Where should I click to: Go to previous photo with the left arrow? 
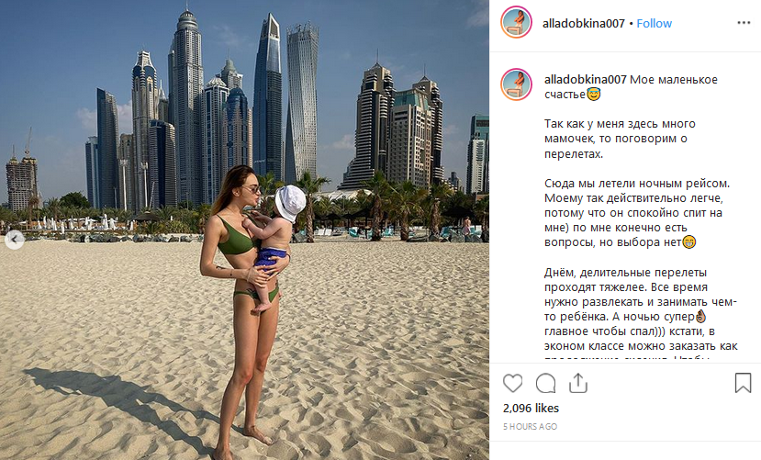(x=15, y=240)
